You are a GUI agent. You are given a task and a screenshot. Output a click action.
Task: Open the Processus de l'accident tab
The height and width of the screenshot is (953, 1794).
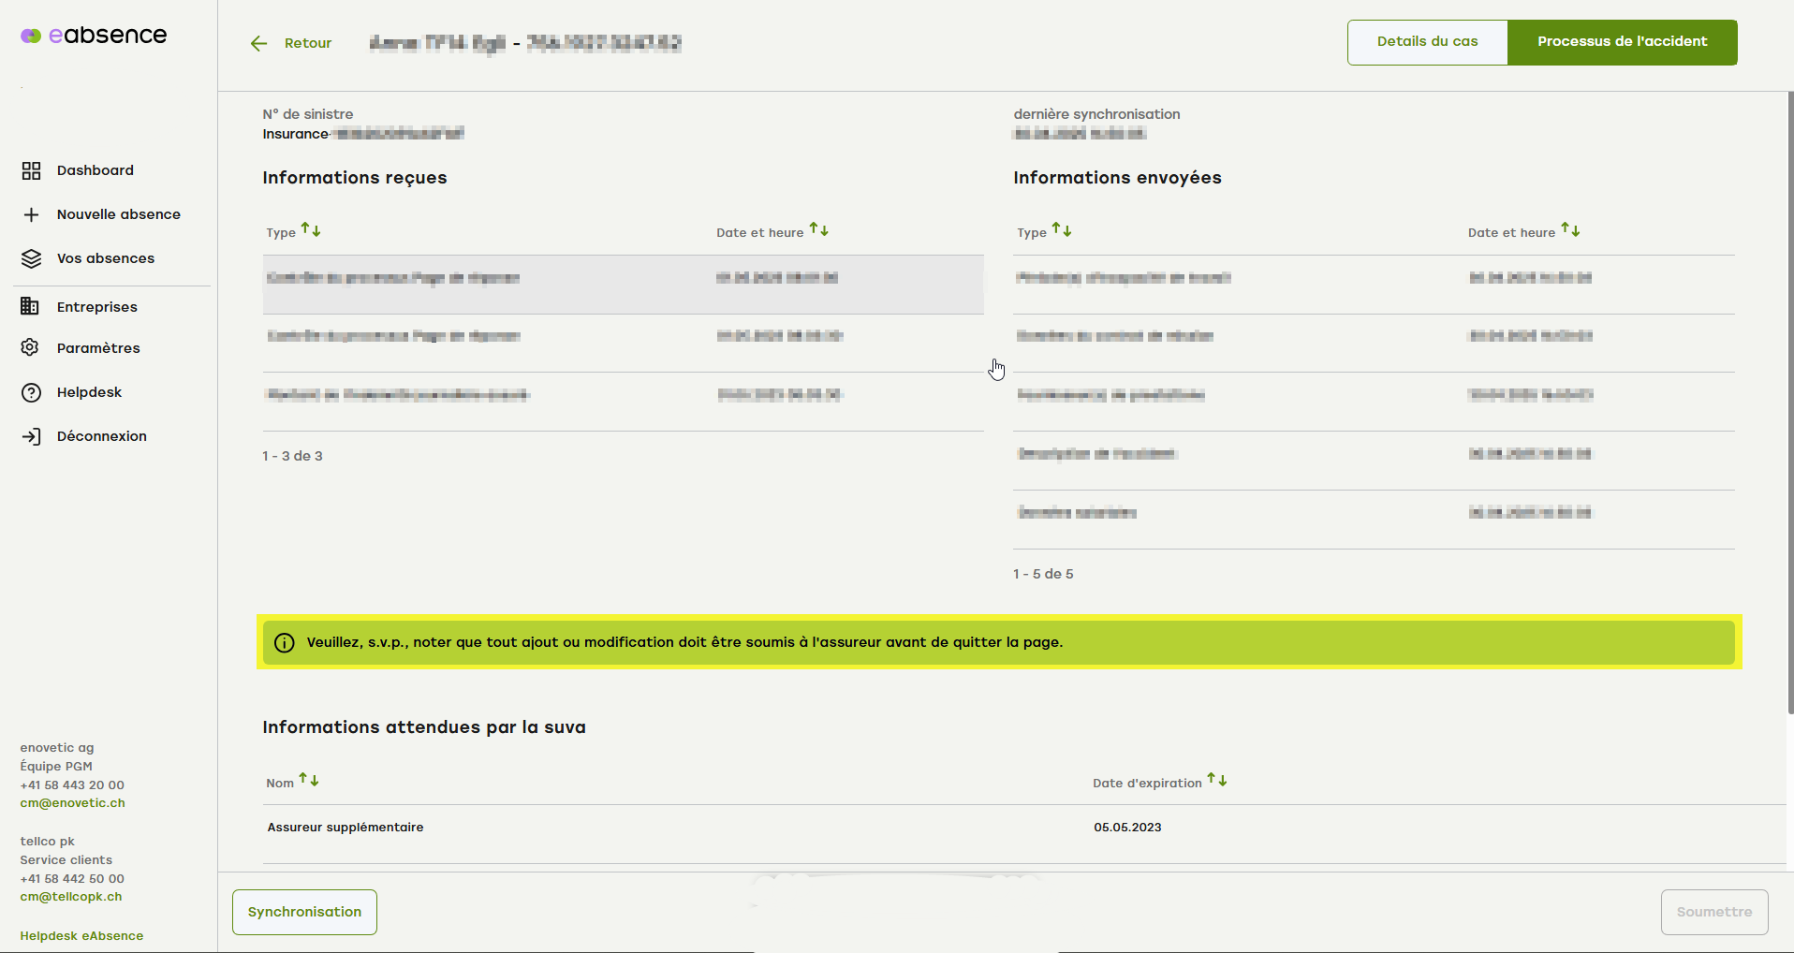pos(1622,42)
